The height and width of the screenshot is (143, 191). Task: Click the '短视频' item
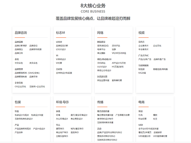[x=141, y=69]
